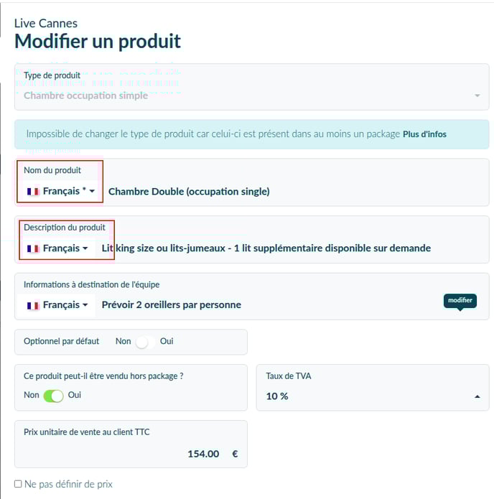This screenshot has width=494, height=499.
Task: Click the caret arrow next to Français in Nom du produit
Action: pyautogui.click(x=92, y=191)
